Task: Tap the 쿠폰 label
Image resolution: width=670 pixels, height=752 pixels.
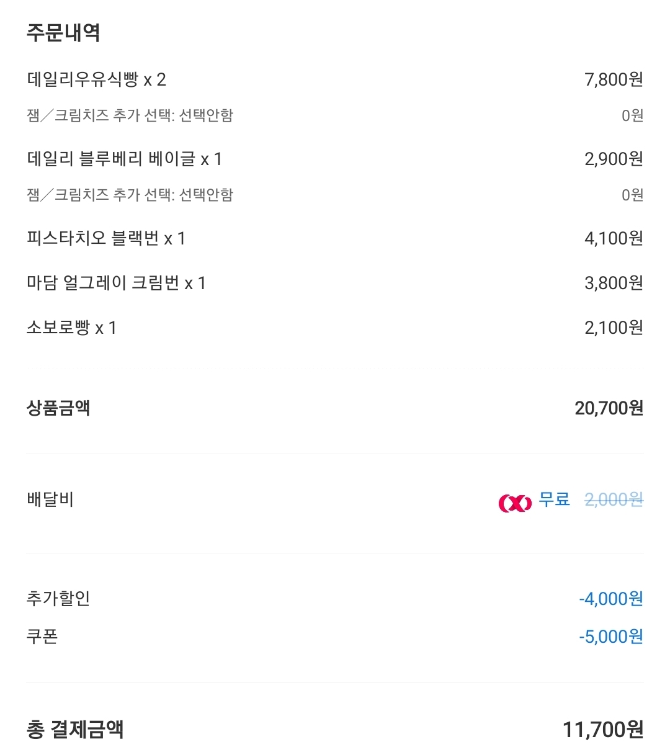Action: [x=42, y=637]
